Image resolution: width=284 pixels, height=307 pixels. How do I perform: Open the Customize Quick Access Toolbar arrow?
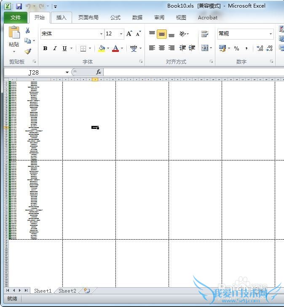click(x=56, y=7)
